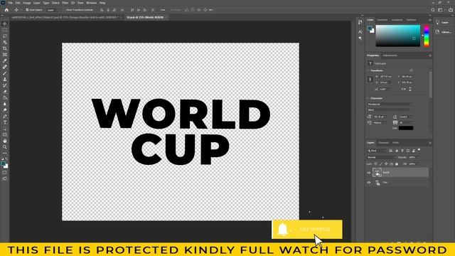Screen dimensions: 455x256
Task: Select the Pen tool
Action: click(x=5, y=116)
